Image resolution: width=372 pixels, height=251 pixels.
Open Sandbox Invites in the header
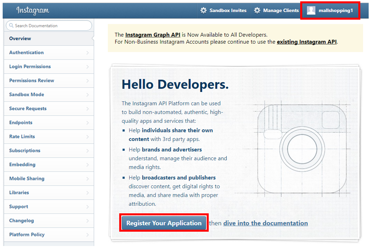[x=224, y=10]
